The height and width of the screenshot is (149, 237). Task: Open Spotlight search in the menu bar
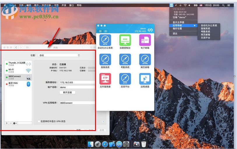pyautogui.click(x=223, y=5)
